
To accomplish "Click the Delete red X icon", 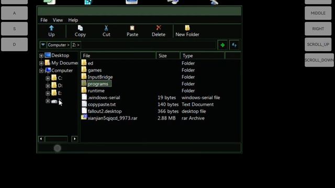I will pyautogui.click(x=159, y=28).
